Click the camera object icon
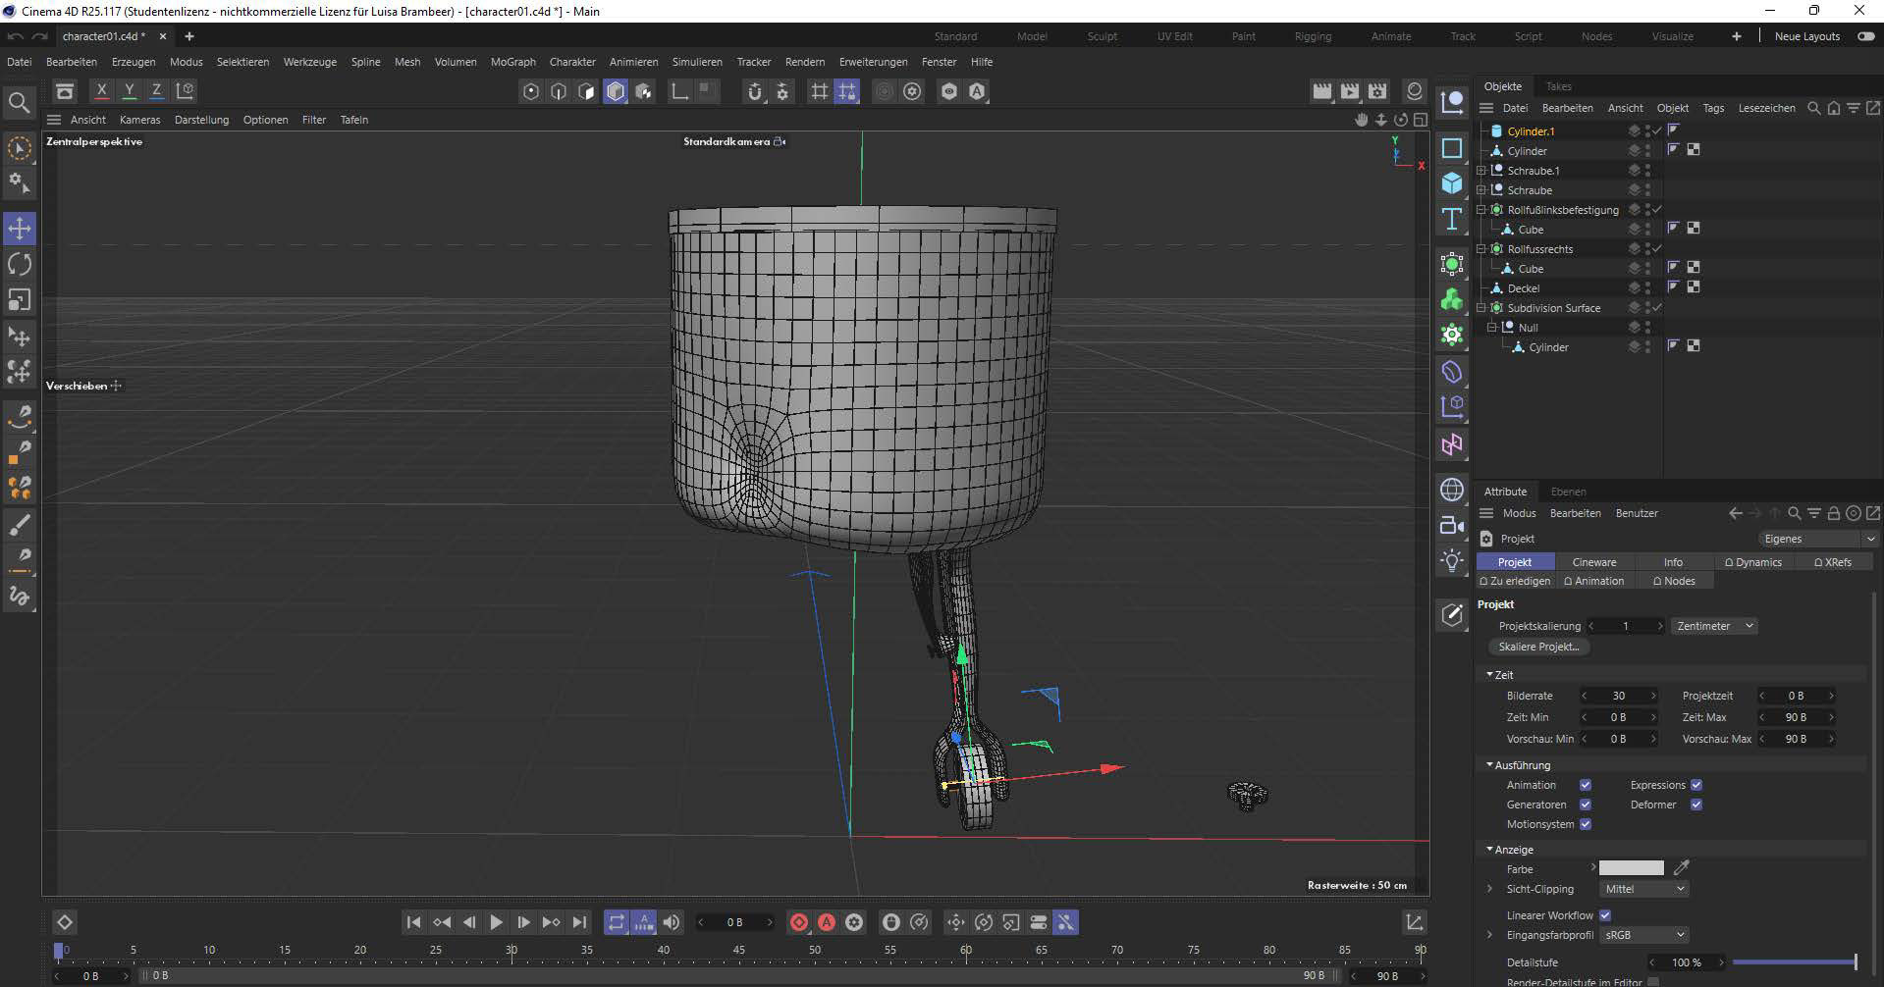 (x=1452, y=525)
